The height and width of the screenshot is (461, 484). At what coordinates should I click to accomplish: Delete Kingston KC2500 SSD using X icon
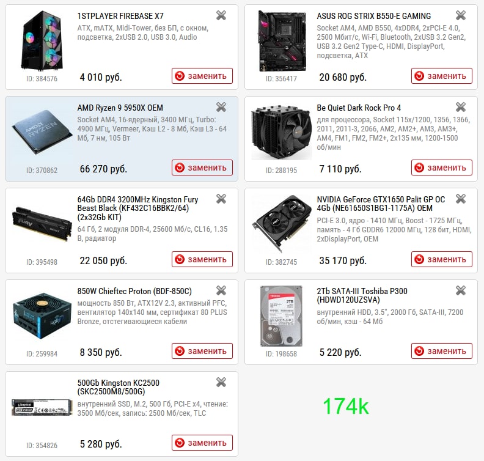pos(221,382)
